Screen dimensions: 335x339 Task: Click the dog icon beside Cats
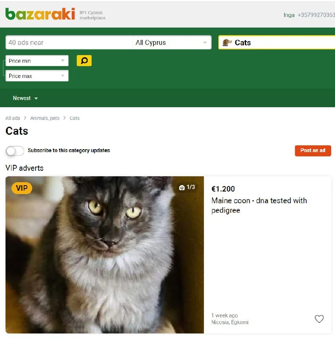[227, 42]
